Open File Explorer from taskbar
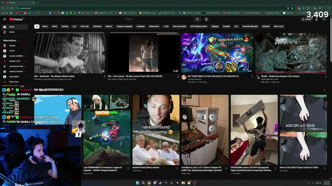 [x=183, y=183]
